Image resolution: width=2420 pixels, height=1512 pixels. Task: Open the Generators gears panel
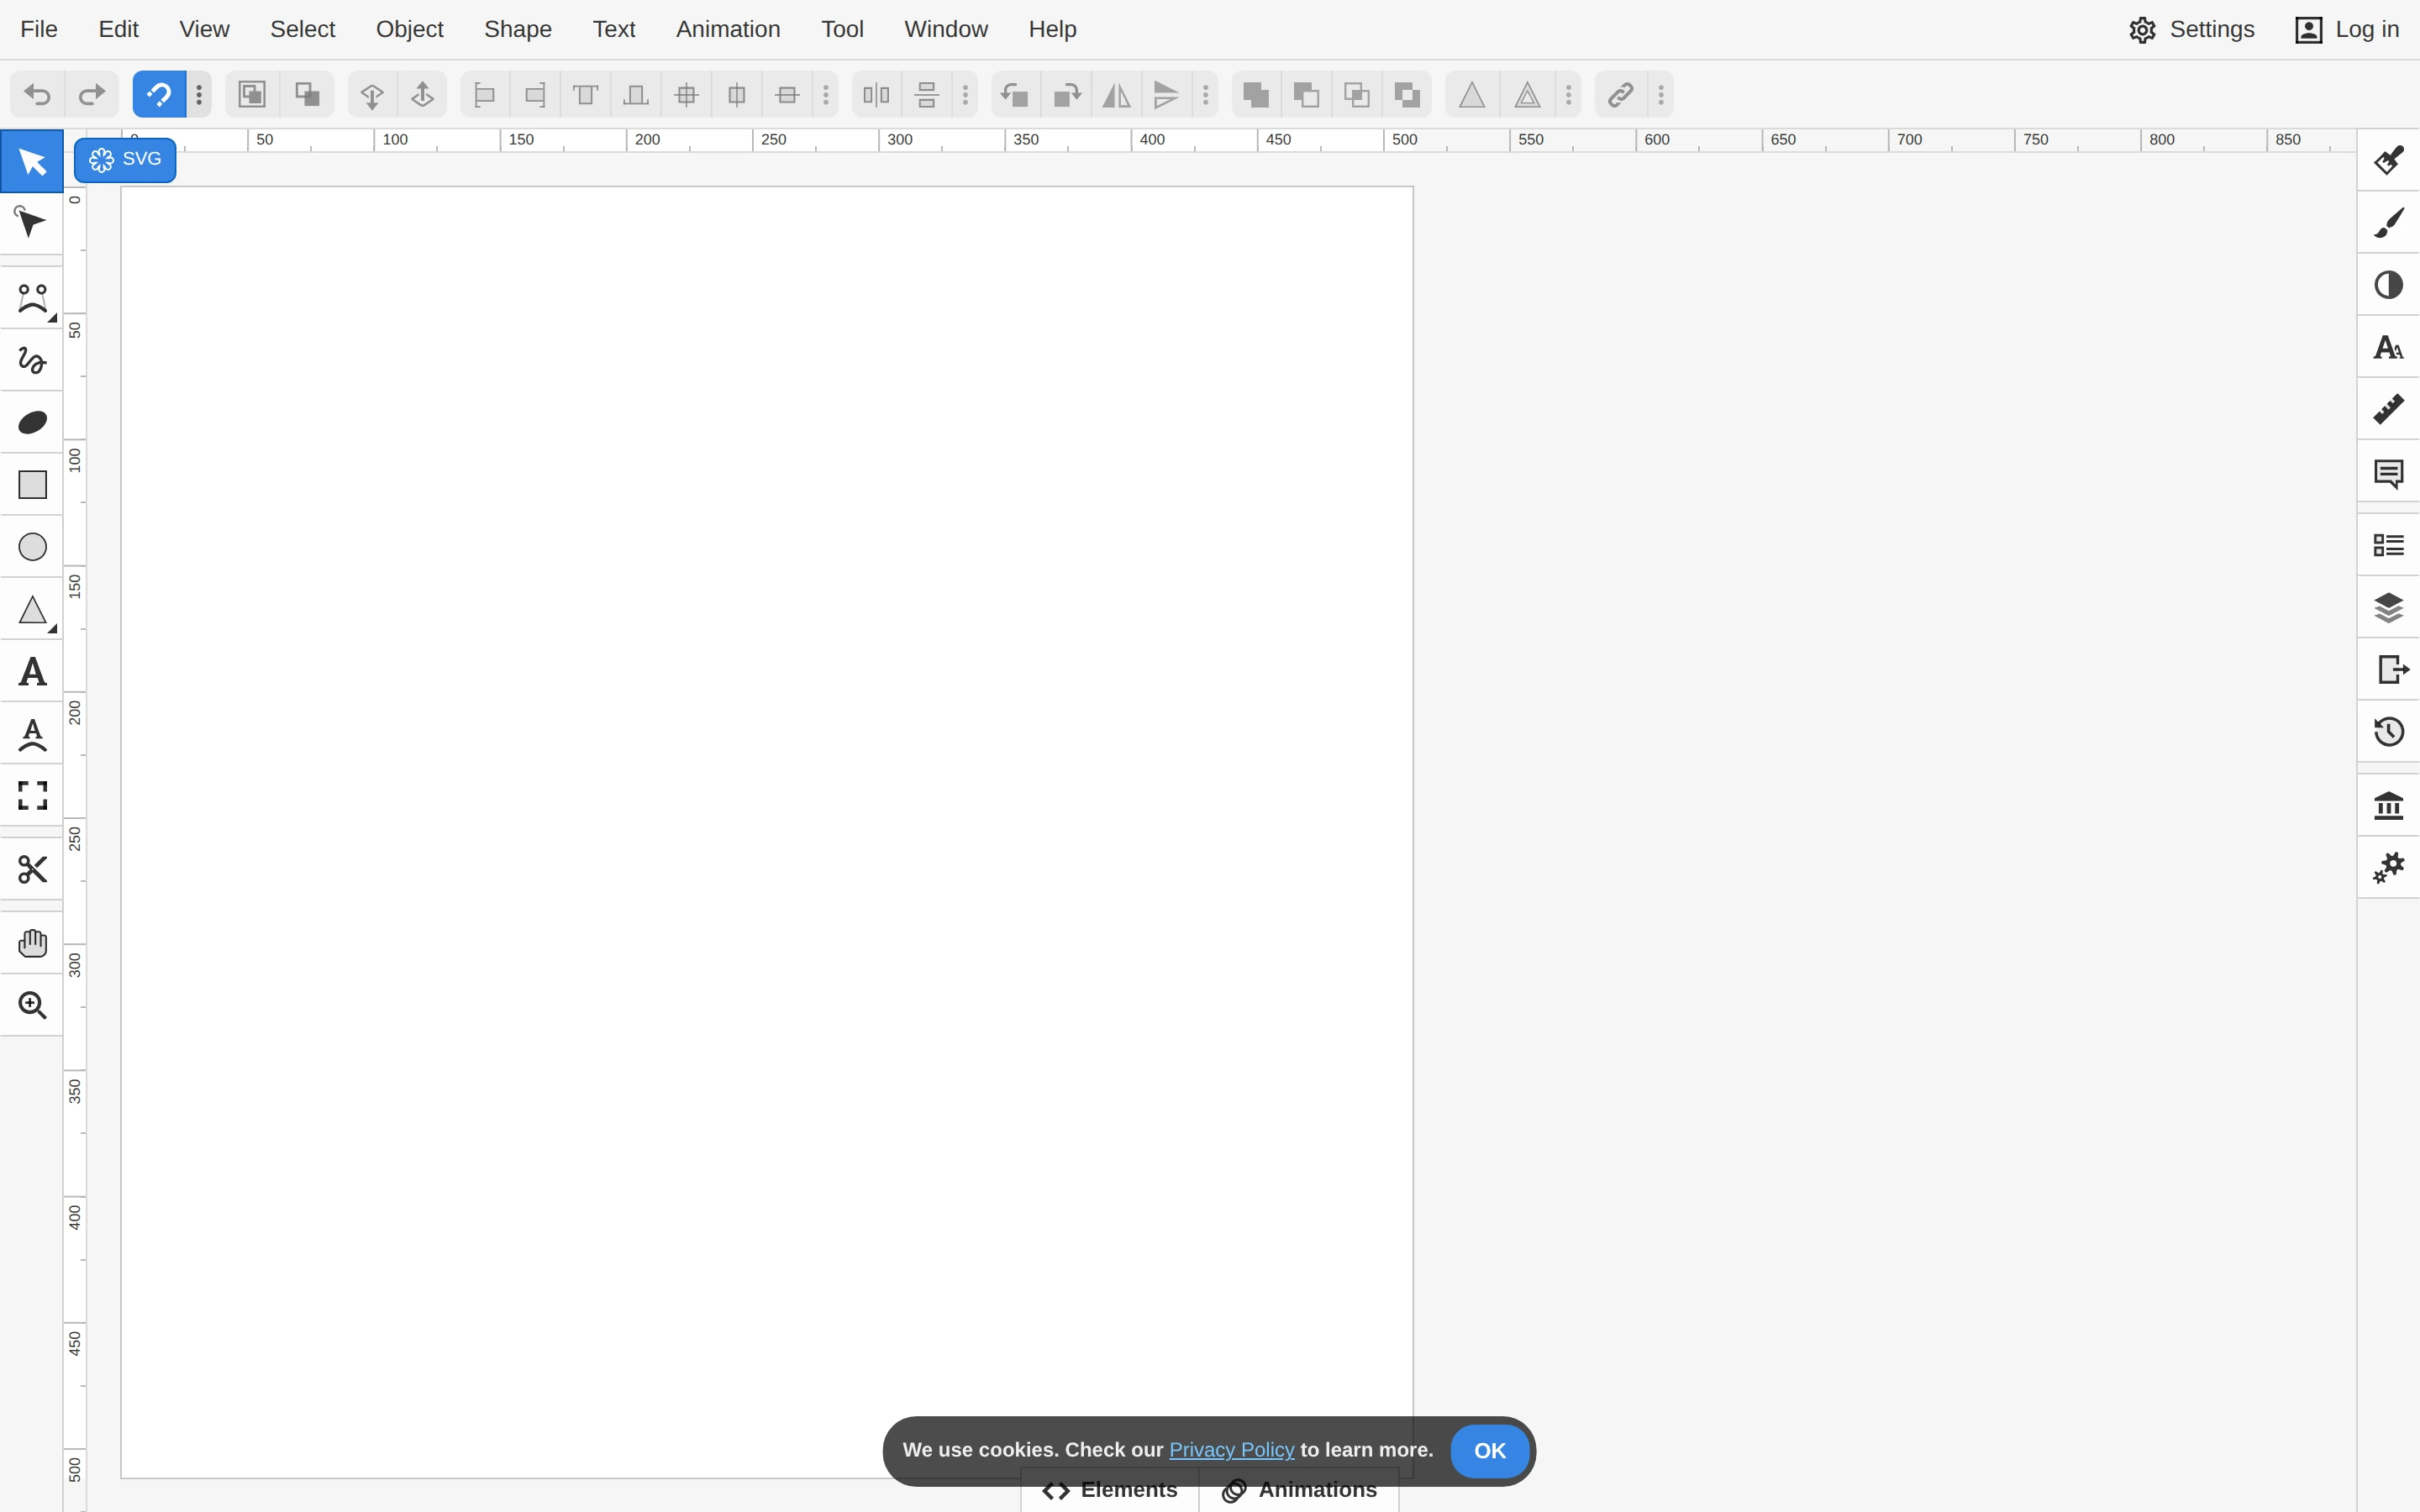[x=2388, y=867]
